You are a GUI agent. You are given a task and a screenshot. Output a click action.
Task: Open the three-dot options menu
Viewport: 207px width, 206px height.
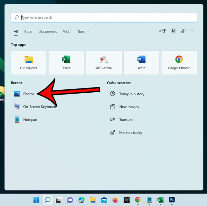192,31
